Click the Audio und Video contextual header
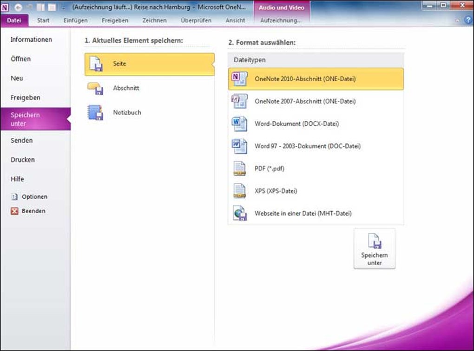 pos(282,7)
